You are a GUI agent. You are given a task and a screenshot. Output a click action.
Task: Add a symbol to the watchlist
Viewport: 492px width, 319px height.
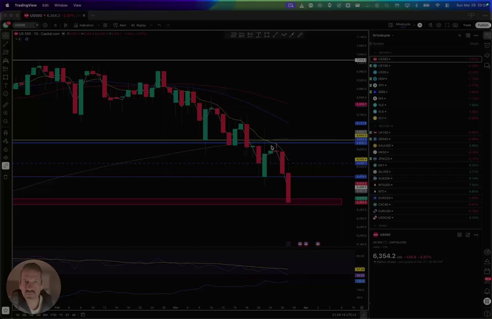pyautogui.click(x=460, y=35)
